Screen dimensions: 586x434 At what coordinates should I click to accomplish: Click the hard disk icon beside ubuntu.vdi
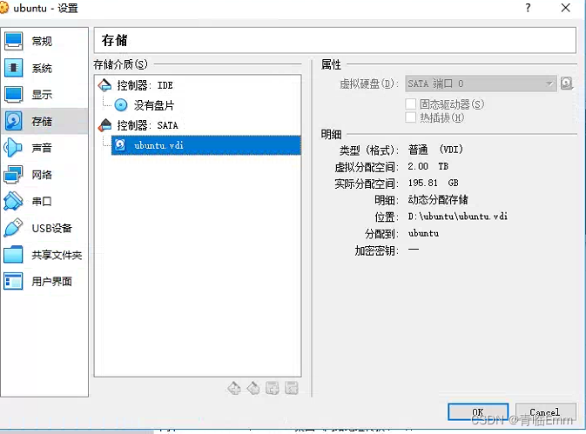pos(120,144)
